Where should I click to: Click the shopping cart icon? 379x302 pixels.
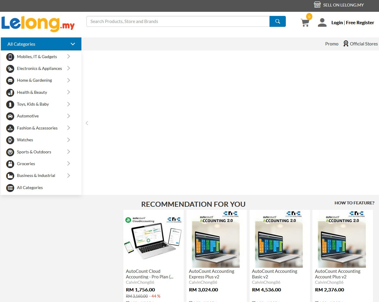(305, 23)
